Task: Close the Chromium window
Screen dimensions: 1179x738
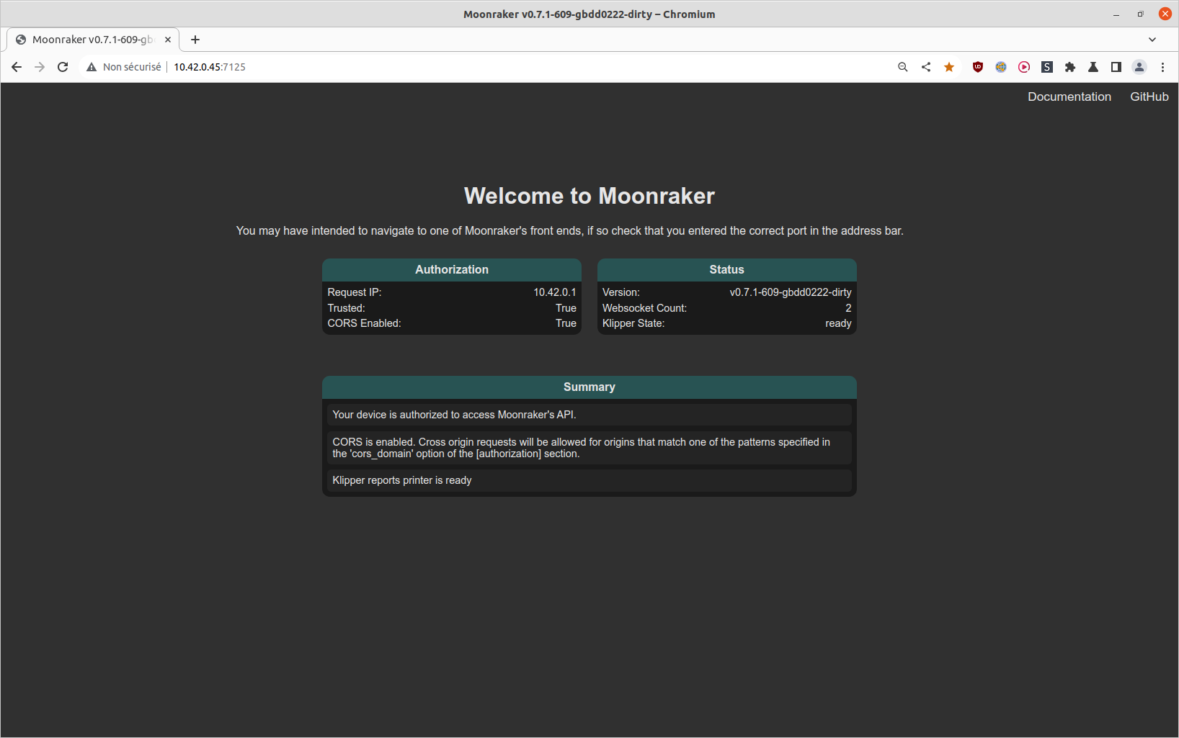Action: tap(1165, 14)
